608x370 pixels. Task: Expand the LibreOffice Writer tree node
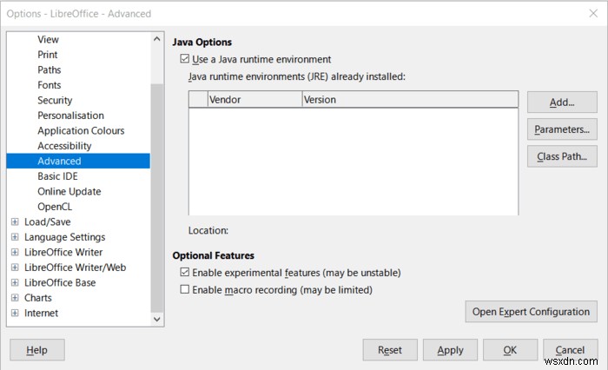tap(15, 252)
